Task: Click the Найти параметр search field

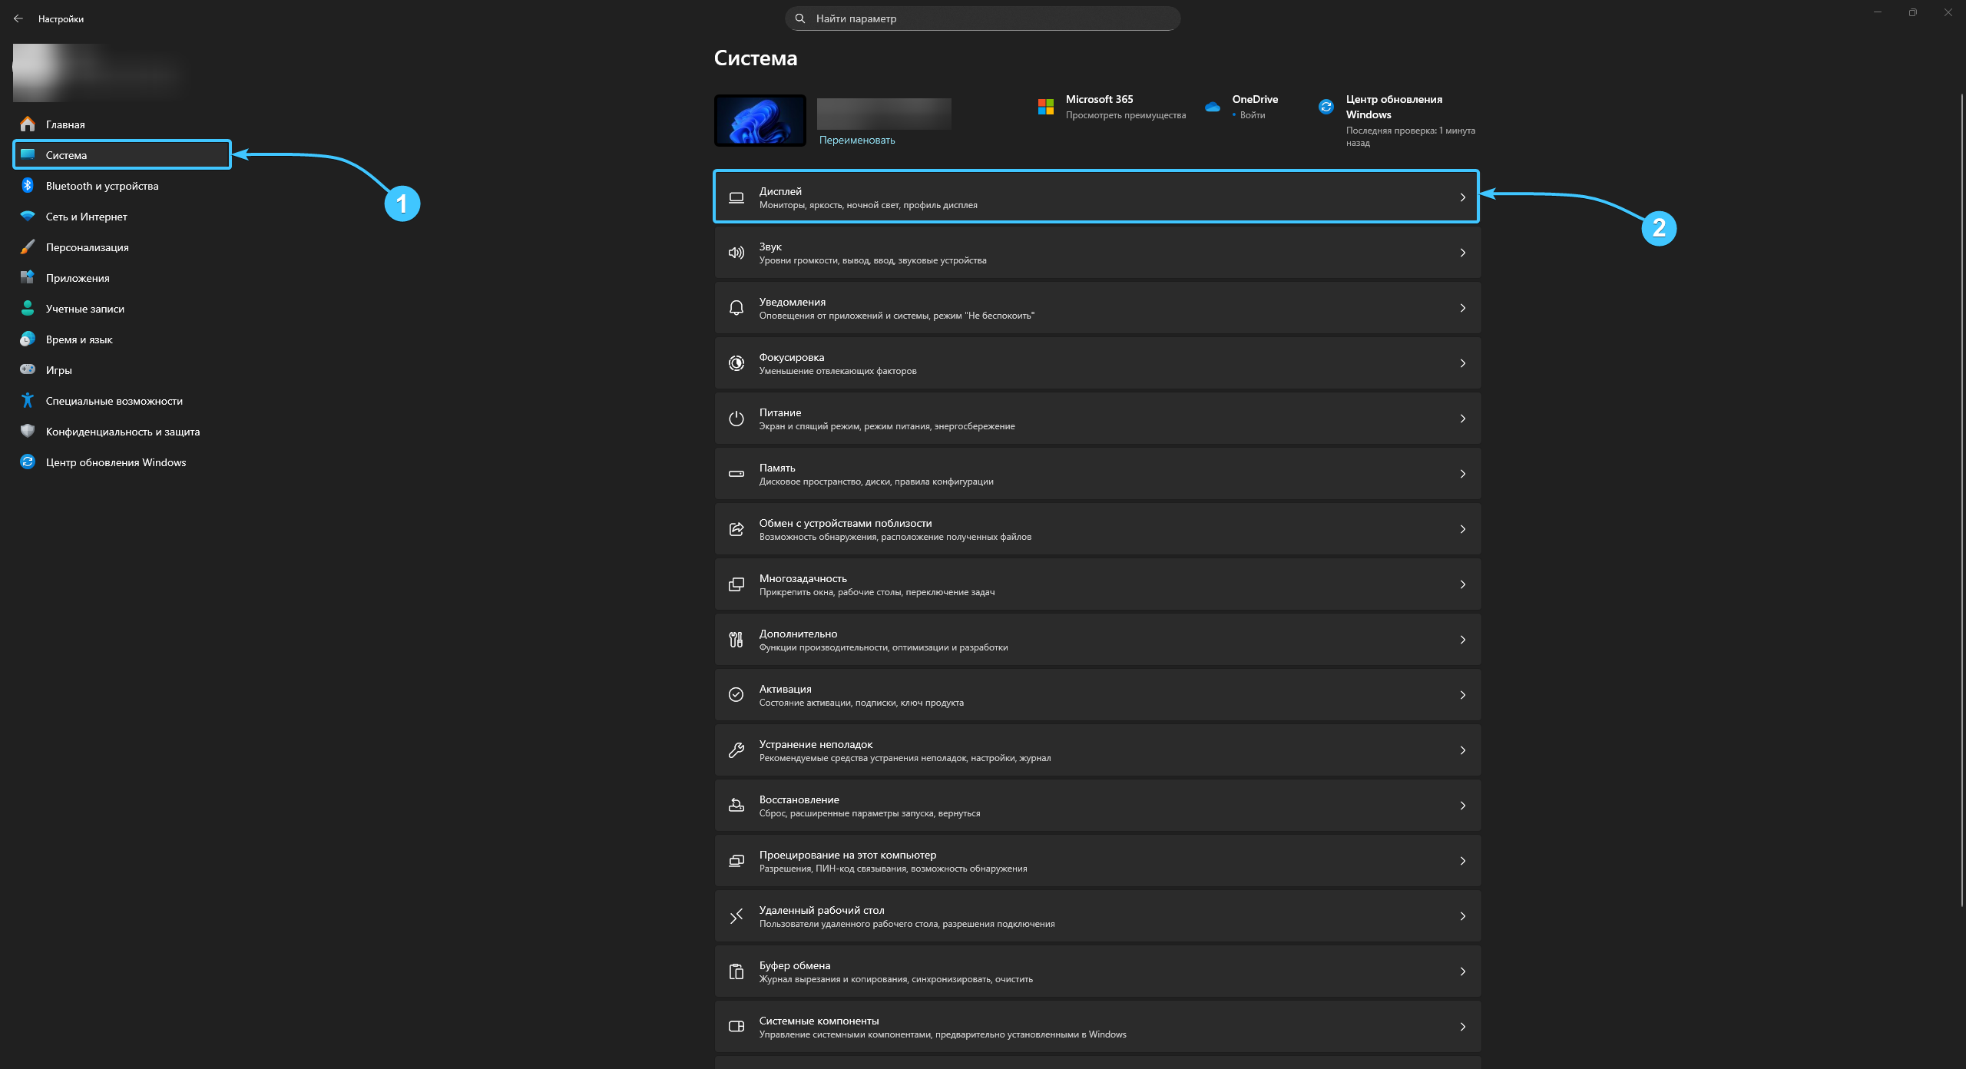Action: click(983, 18)
